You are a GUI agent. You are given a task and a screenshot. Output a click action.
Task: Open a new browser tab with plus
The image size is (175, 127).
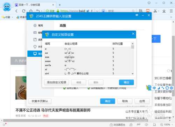click(59, 5)
